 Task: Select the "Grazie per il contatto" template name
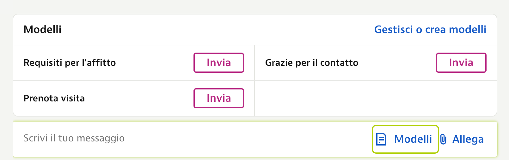point(312,63)
